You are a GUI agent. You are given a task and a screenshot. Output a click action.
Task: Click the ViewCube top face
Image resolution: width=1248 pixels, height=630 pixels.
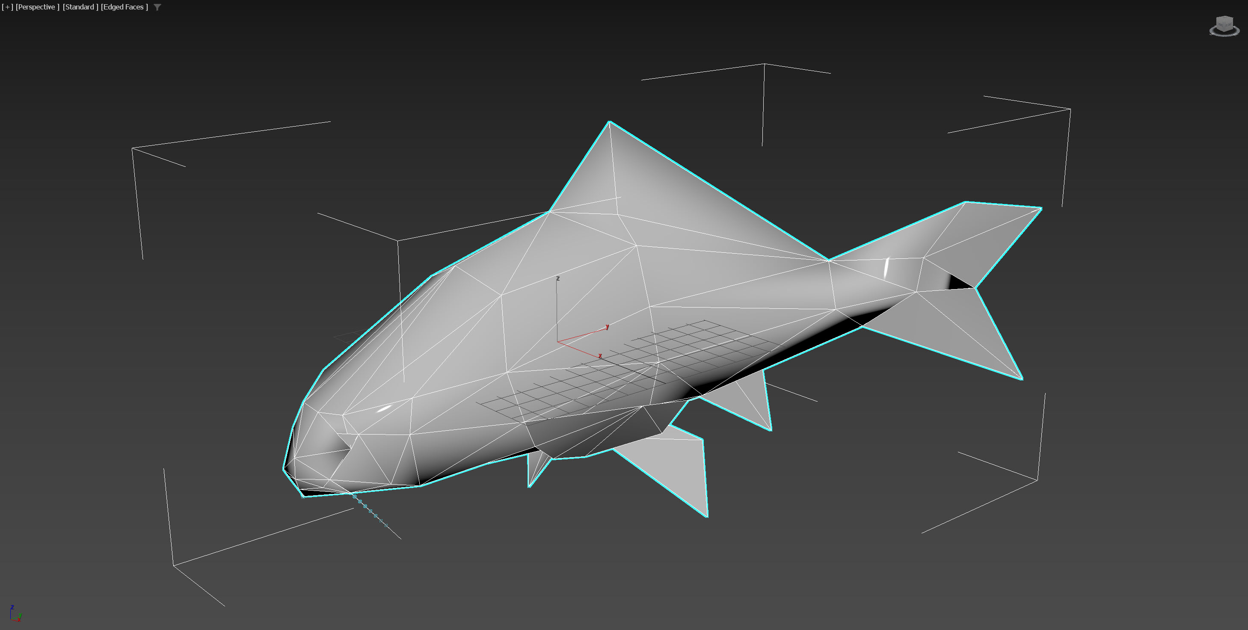pyautogui.click(x=1225, y=18)
